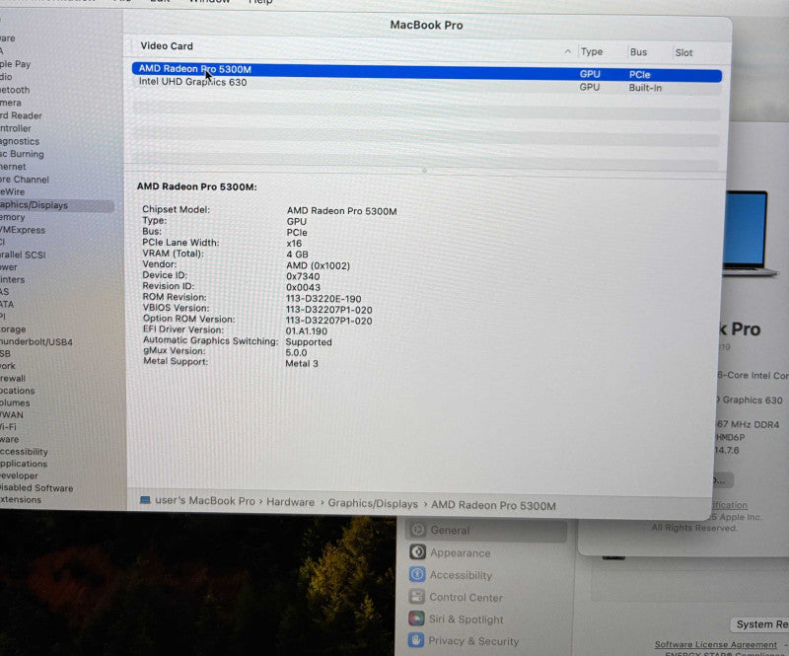Screen dimensions: 789x656
Task: Open WWAN in the sidebar
Action: (x=12, y=415)
